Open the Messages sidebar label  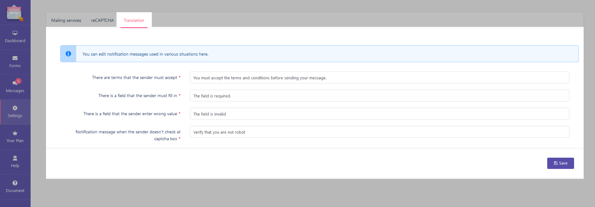[15, 91]
